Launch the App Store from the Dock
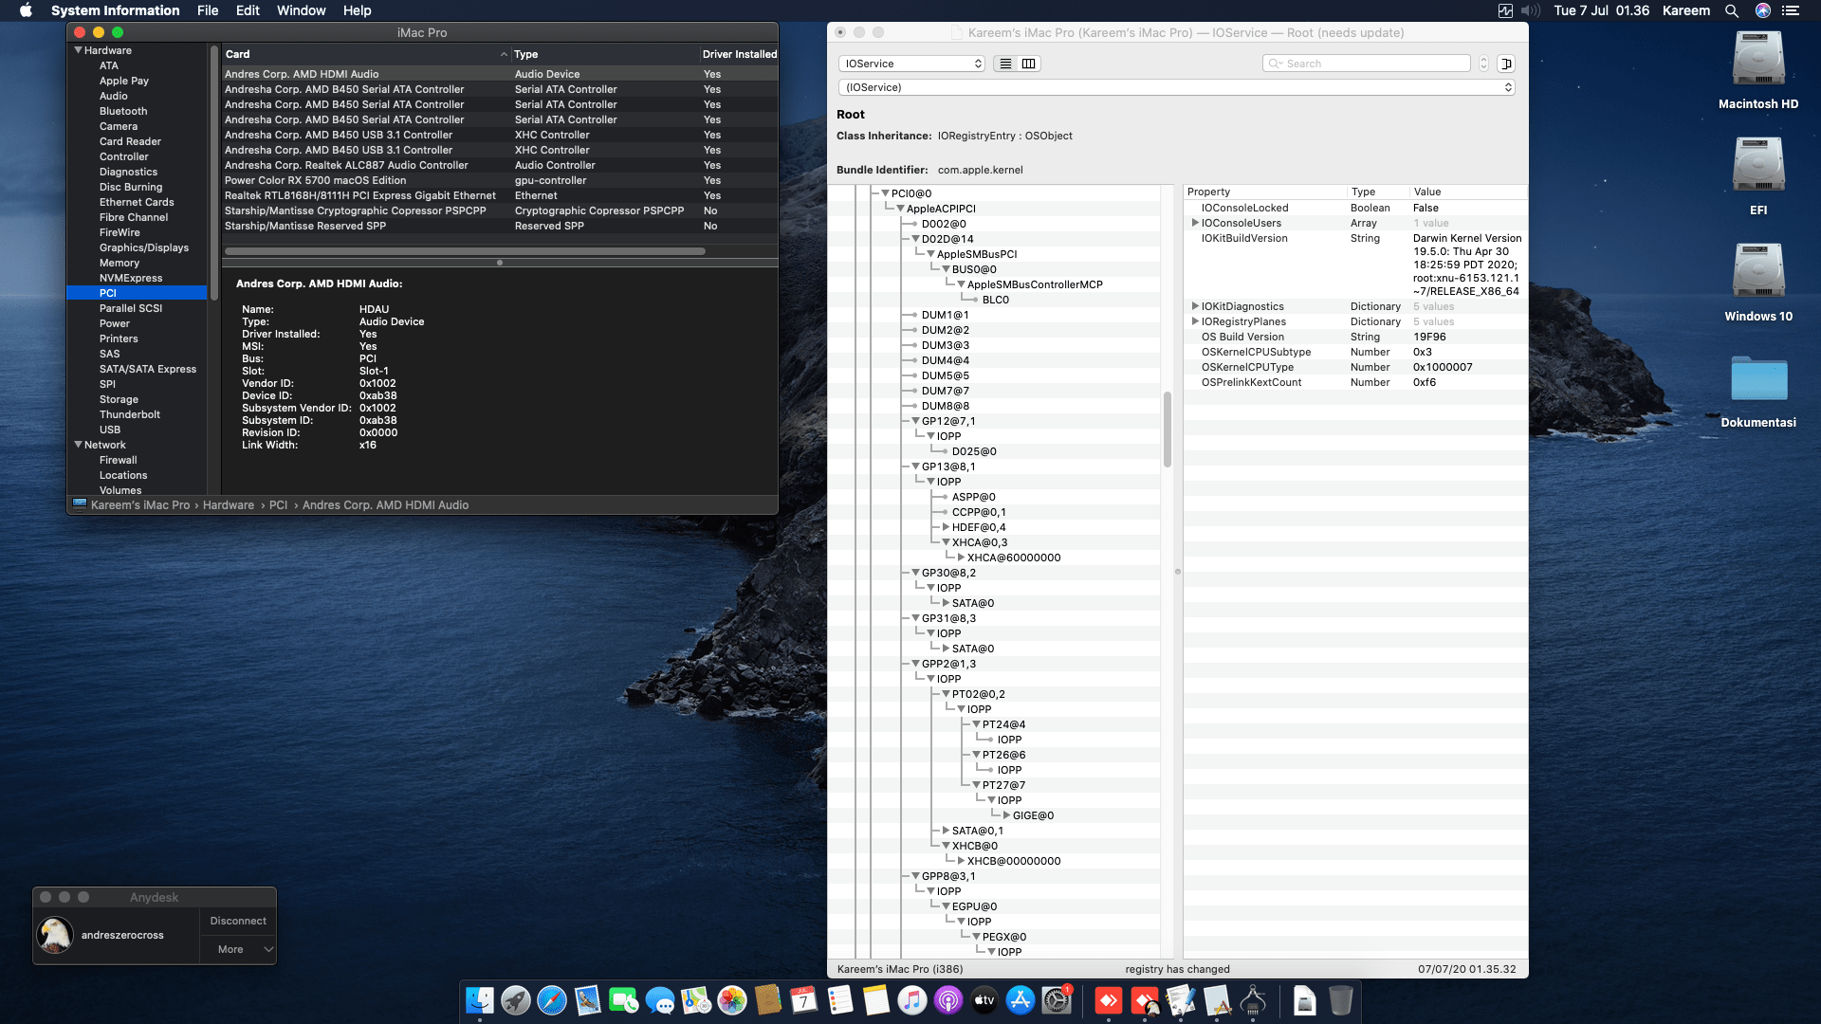Image resolution: width=1821 pixels, height=1024 pixels. [x=1021, y=1000]
